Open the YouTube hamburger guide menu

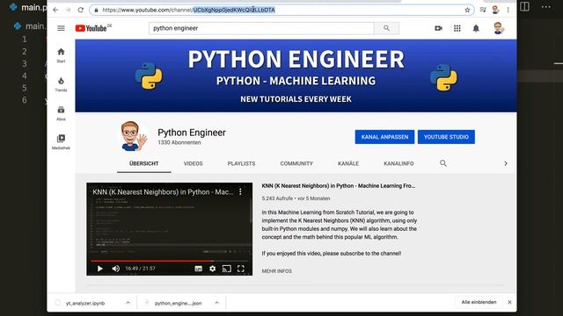(x=61, y=28)
